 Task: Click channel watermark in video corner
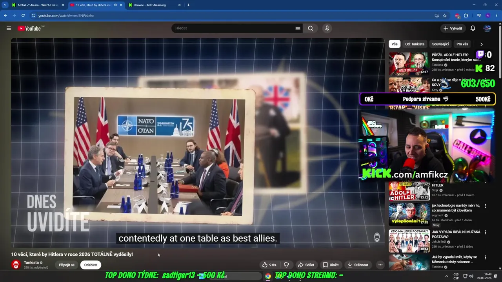coord(377,237)
